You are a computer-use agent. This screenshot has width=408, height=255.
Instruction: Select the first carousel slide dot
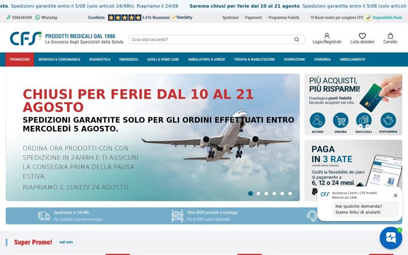[250, 193]
